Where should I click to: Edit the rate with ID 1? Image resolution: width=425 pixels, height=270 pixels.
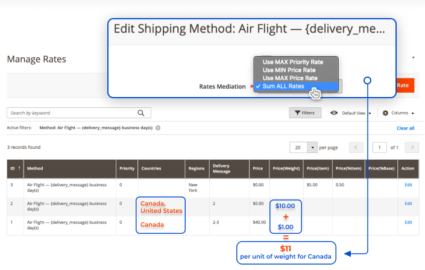click(x=408, y=222)
